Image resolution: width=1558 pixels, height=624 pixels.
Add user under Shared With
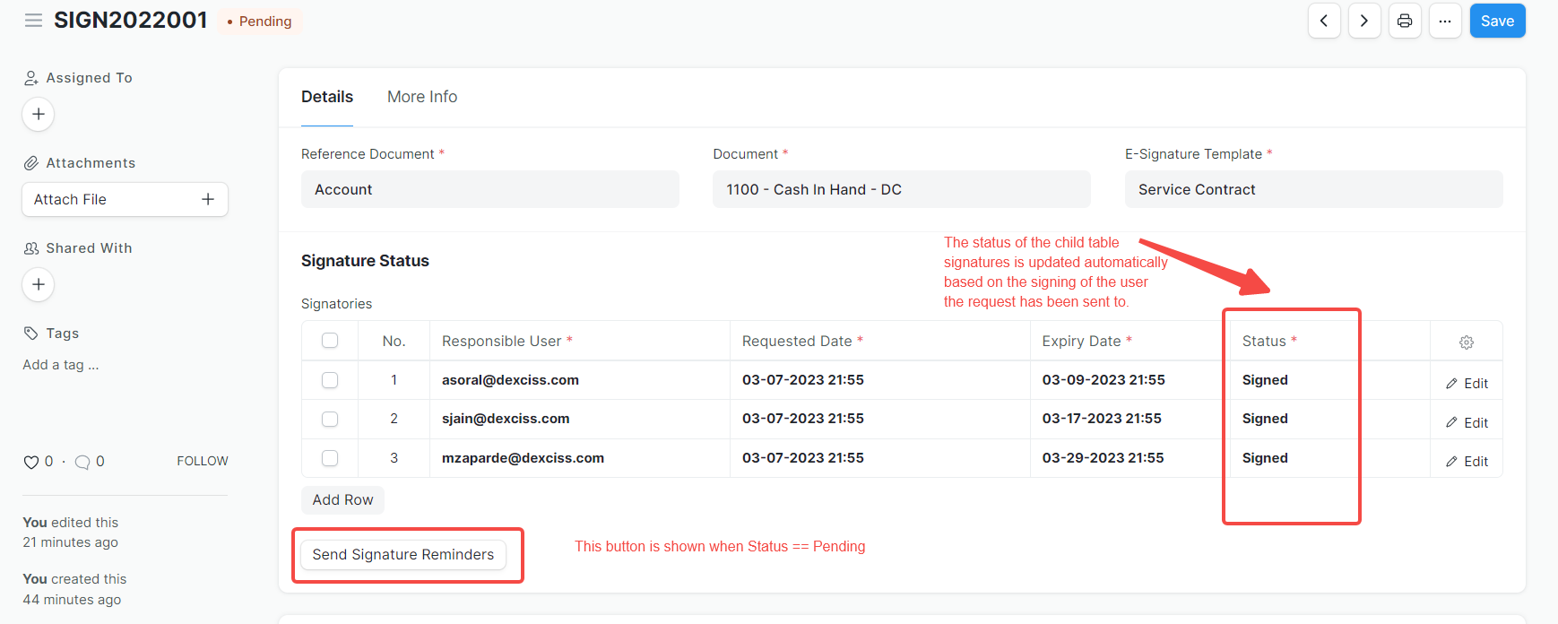pyautogui.click(x=39, y=285)
